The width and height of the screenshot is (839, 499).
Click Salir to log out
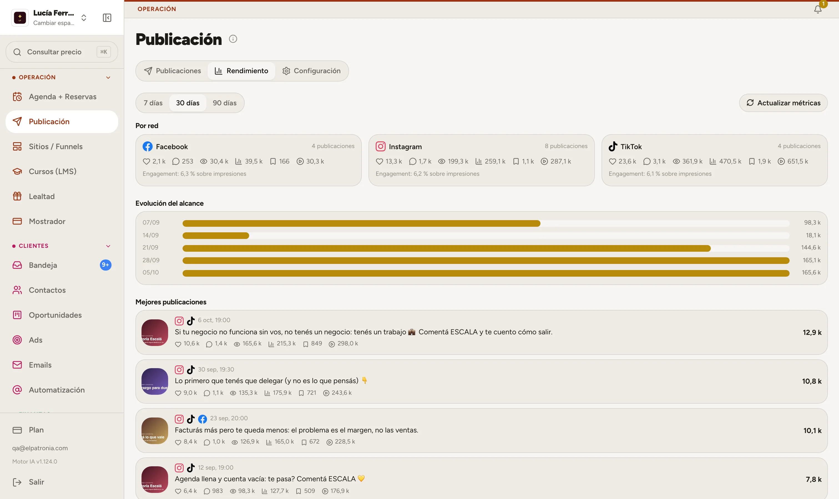point(62,482)
